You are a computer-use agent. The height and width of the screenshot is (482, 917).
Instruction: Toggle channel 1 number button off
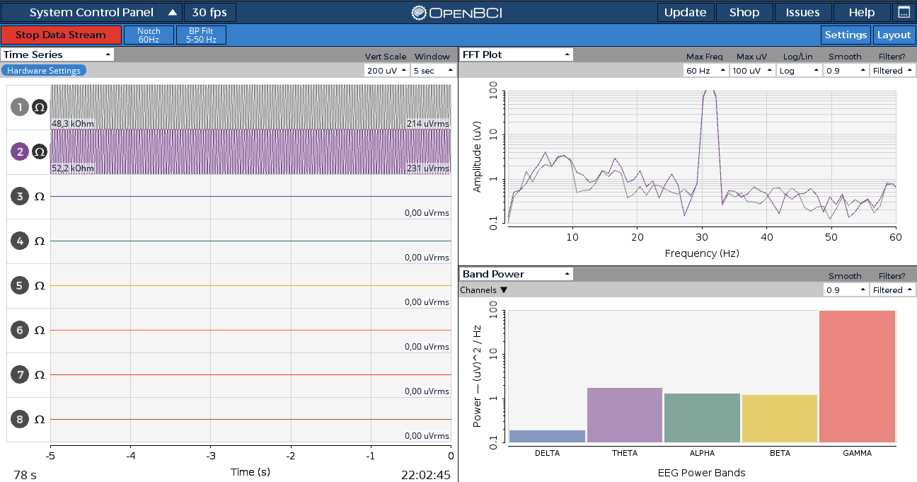click(x=20, y=108)
